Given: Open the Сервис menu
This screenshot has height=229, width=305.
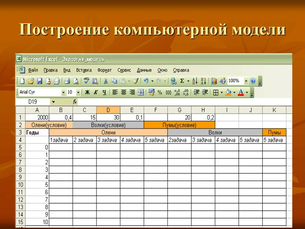Looking at the screenshot, I should (124, 70).
